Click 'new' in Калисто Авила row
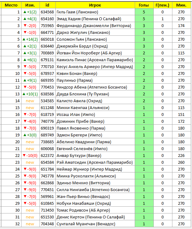Screen dimensions: 192x229 pyautogui.click(x=30, y=101)
